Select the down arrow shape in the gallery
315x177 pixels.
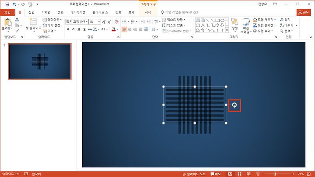click(x=222, y=25)
